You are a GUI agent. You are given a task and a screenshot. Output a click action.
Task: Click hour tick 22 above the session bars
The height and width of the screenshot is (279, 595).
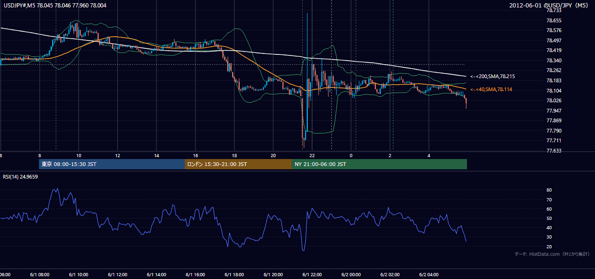[312, 155]
